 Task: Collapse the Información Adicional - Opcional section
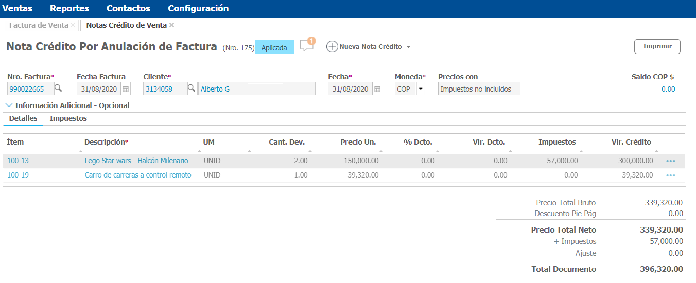[x=9, y=105]
